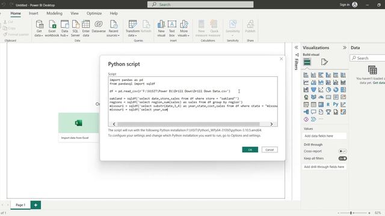The height and width of the screenshot is (216, 385).
Task: Add a new report page
Action: point(35,205)
